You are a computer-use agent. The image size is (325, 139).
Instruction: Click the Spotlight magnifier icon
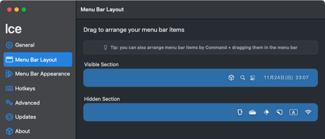click(243, 78)
